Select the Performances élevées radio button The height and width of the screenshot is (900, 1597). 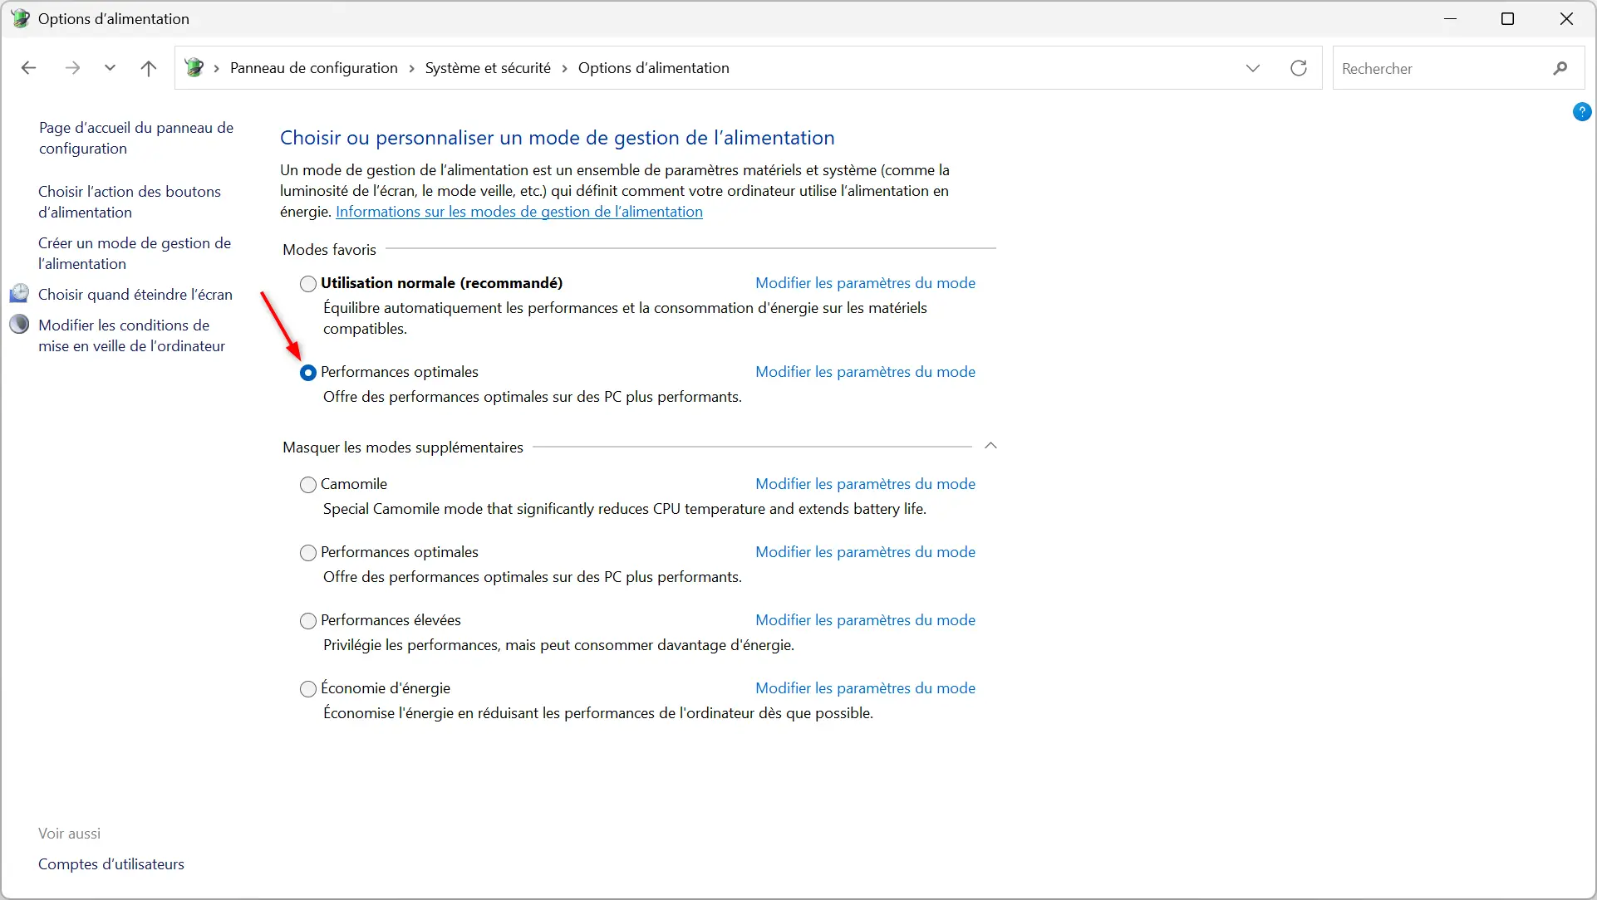(x=308, y=621)
